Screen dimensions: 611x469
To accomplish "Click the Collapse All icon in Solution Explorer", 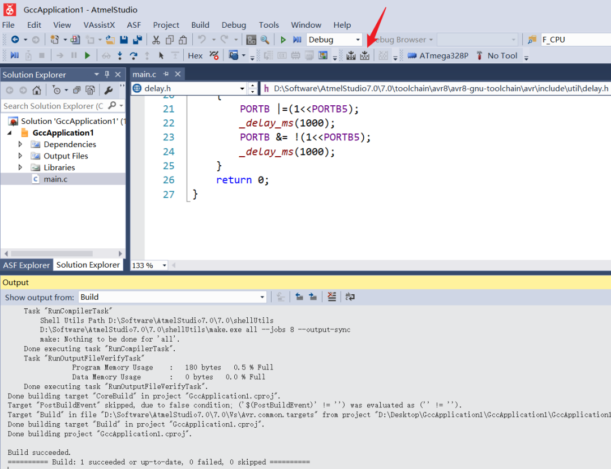I will click(77, 91).
